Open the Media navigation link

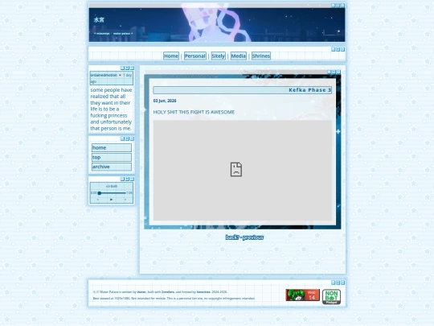239,56
